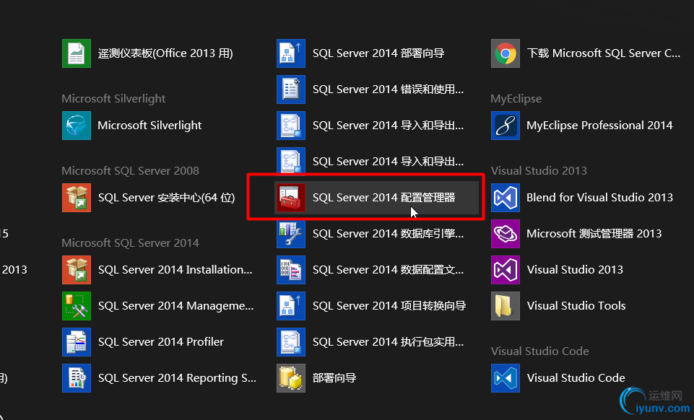Open 遥测仪表板 (Office 2013 用) tile

(x=148, y=53)
